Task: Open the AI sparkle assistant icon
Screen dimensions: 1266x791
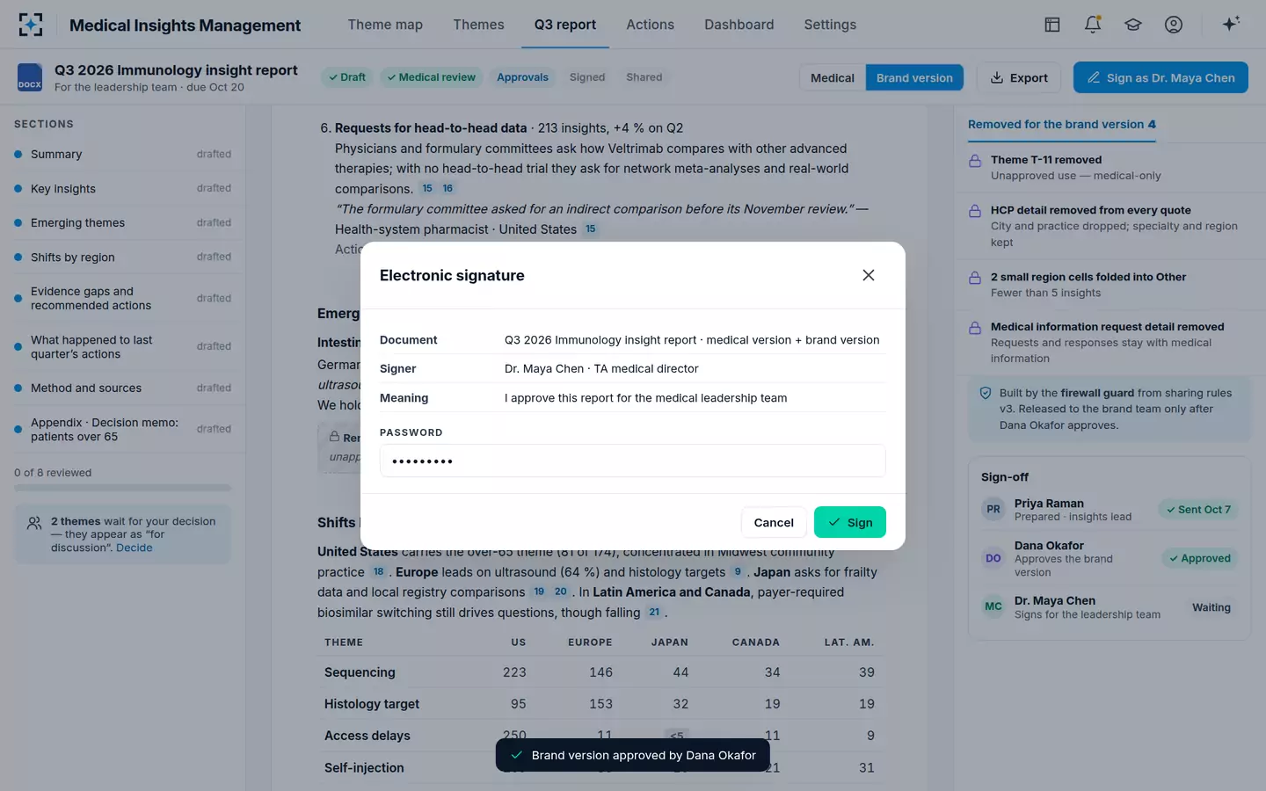Action: tap(1231, 24)
